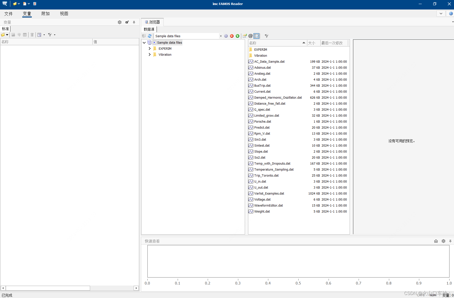Select the Damped_Harmonic_Oszillator.dat file

click(x=278, y=98)
